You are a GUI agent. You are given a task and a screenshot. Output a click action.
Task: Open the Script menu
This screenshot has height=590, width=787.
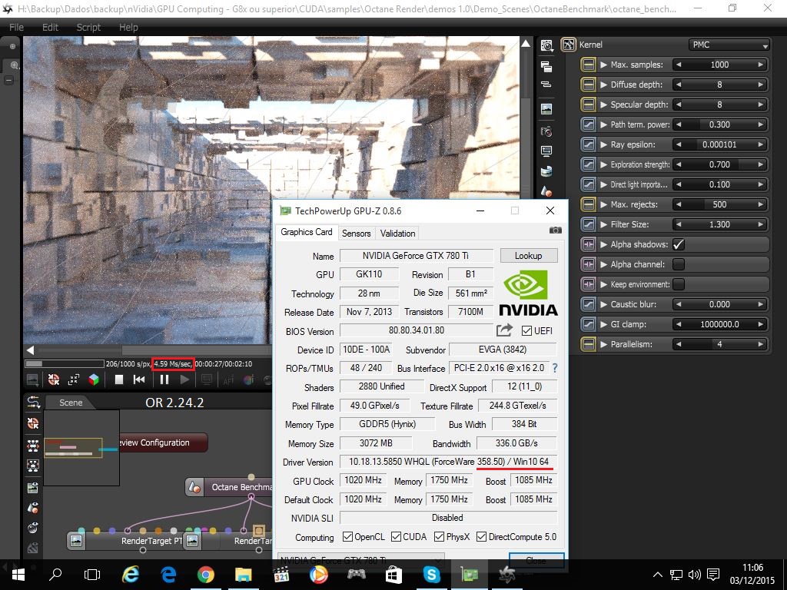pyautogui.click(x=88, y=27)
